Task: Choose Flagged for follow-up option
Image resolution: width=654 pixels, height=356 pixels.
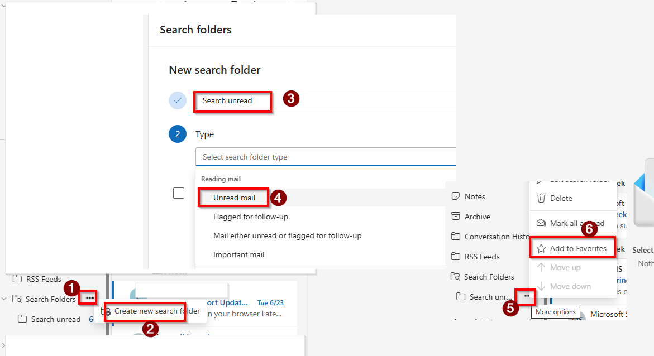Action: pyautogui.click(x=251, y=217)
